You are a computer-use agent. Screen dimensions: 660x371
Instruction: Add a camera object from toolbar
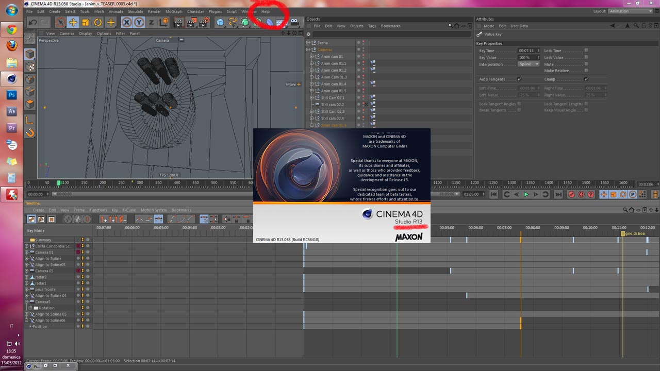coord(294,22)
